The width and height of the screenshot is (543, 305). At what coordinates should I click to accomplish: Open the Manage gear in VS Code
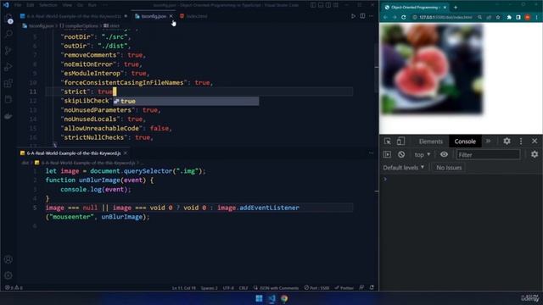coord(8,275)
